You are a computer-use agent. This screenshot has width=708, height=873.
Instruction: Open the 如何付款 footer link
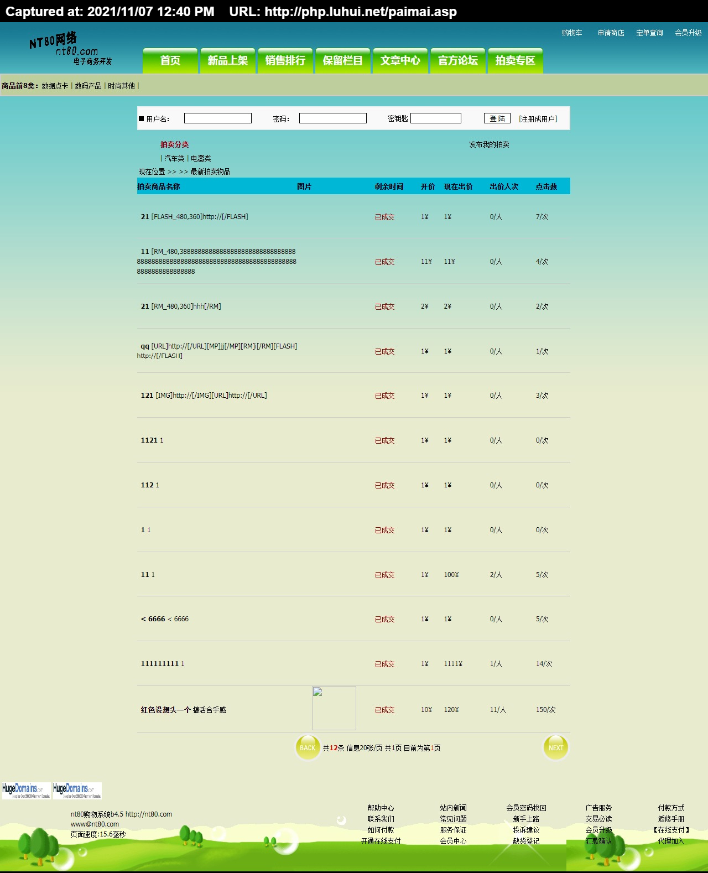click(381, 830)
